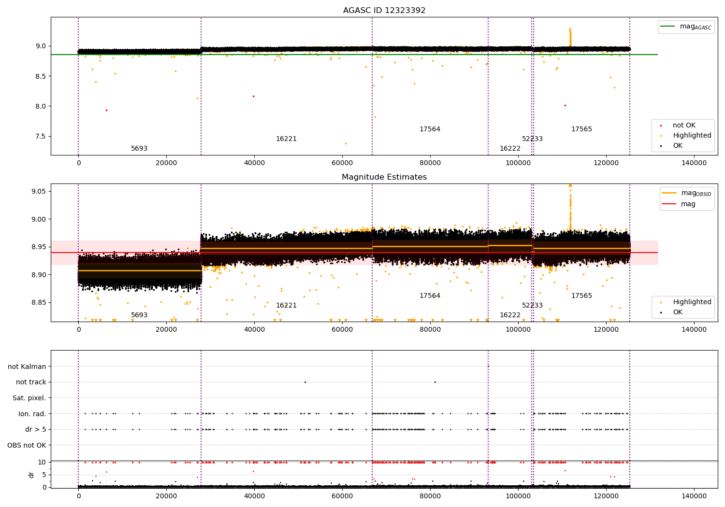This screenshot has width=725, height=507.
Task: Select the green mag AGASC legend entry
Action: (686, 27)
